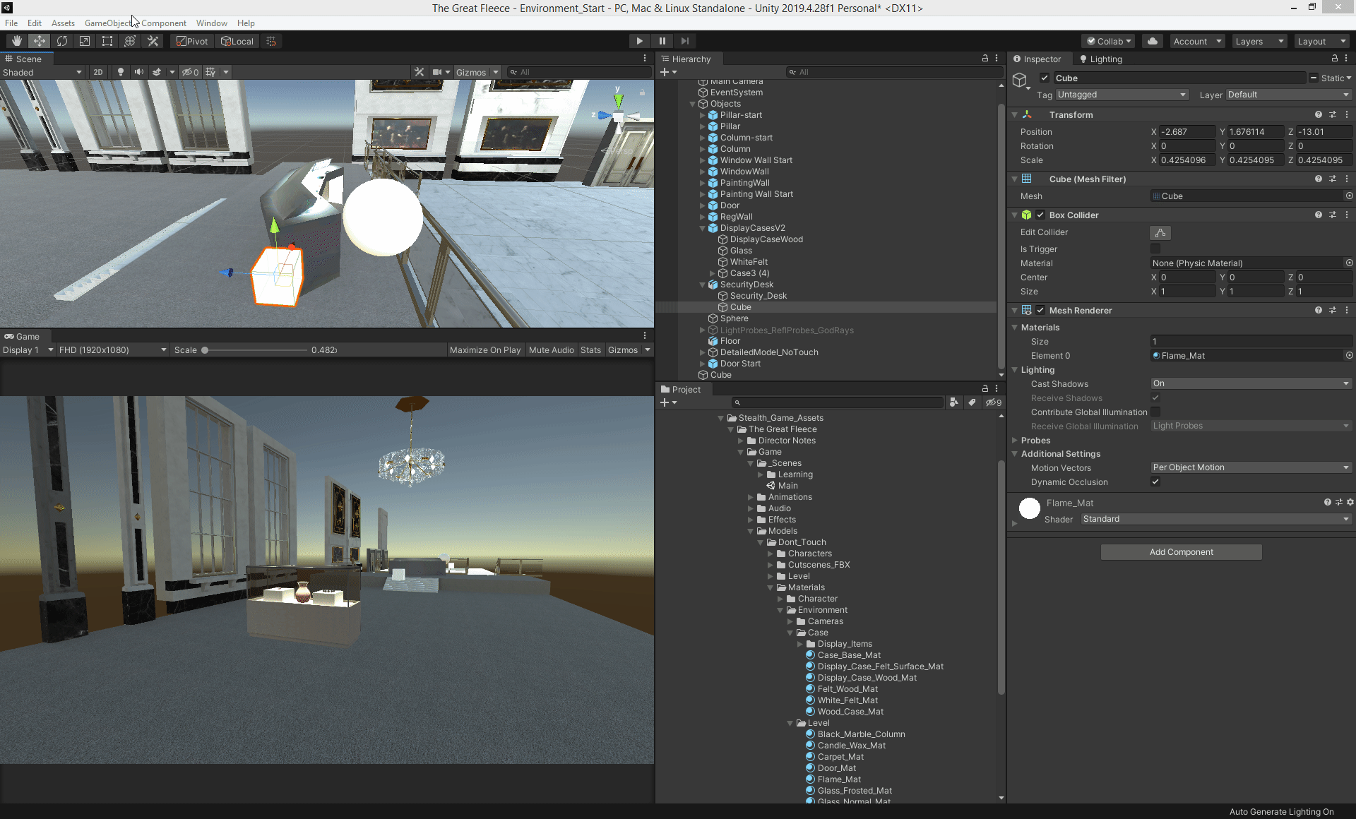1356x819 pixels.
Task: Open the Tag dropdown
Action: (1122, 95)
